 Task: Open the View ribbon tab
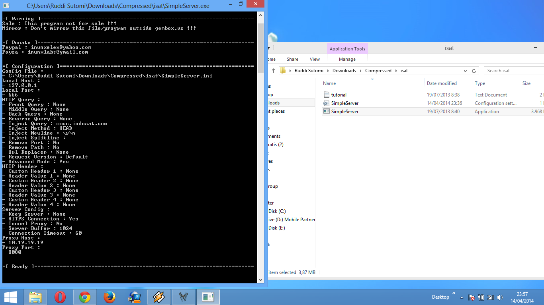click(x=315, y=59)
